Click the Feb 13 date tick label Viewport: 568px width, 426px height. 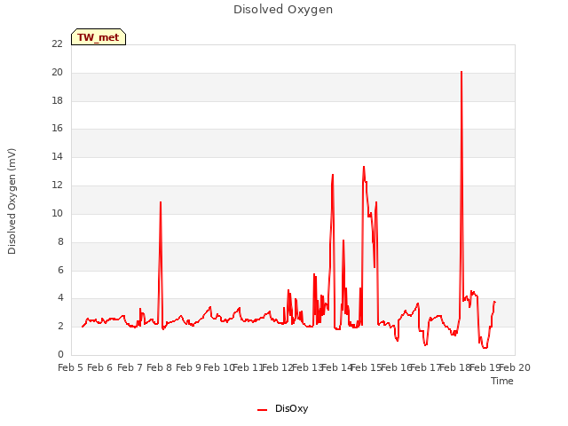pyautogui.click(x=307, y=367)
